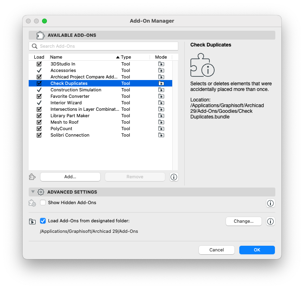The width and height of the screenshot is (304, 289).
Task: Click the Add... button
Action: pyautogui.click(x=70, y=177)
